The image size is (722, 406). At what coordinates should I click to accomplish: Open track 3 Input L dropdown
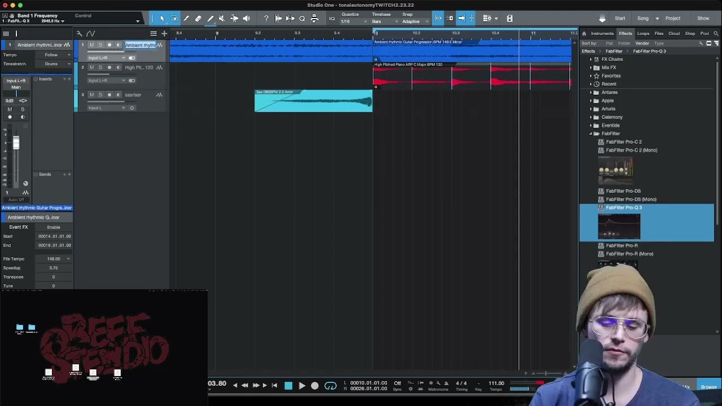tap(106, 108)
